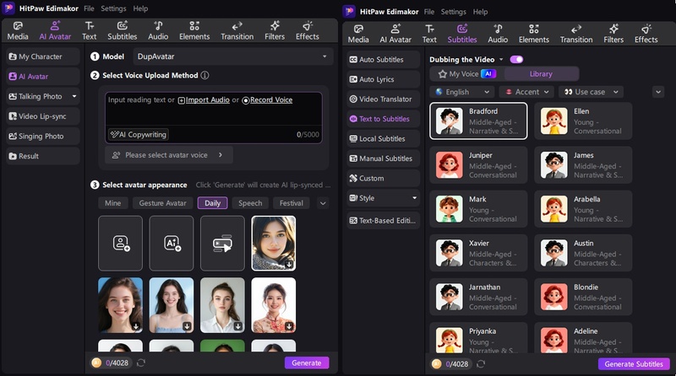
Task: Open My Character in sidebar
Action: coord(43,56)
